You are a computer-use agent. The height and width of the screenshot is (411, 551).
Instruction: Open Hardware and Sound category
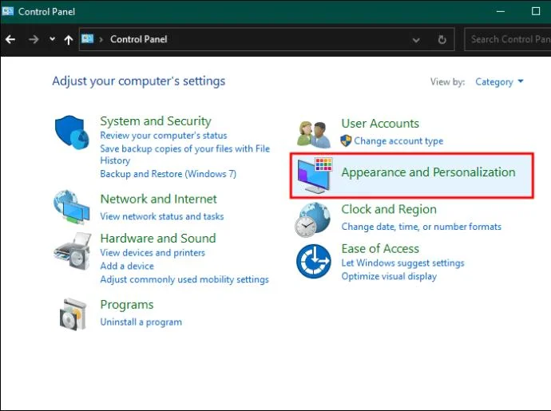point(158,238)
